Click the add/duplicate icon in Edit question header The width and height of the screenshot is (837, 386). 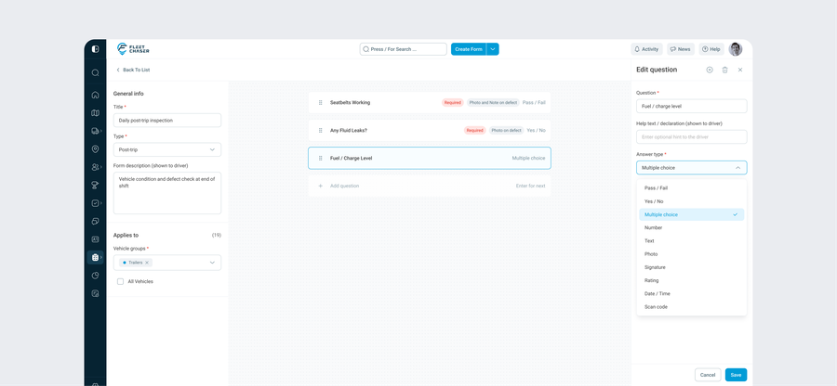(710, 70)
